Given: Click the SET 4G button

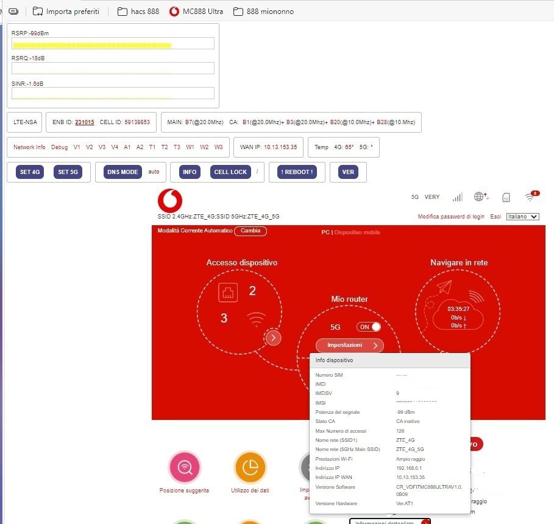Looking at the screenshot, I should [30, 172].
